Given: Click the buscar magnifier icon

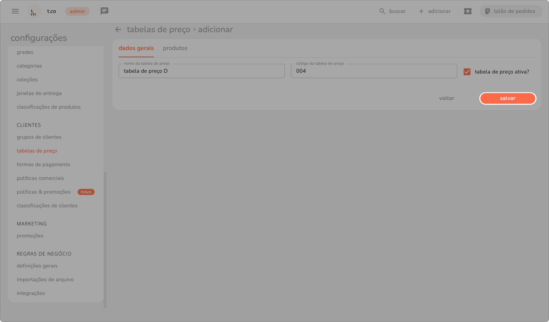Looking at the screenshot, I should [382, 11].
